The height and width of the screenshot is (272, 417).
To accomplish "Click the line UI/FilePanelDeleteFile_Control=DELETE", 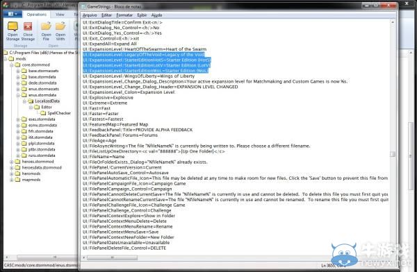I will (x=124, y=248).
